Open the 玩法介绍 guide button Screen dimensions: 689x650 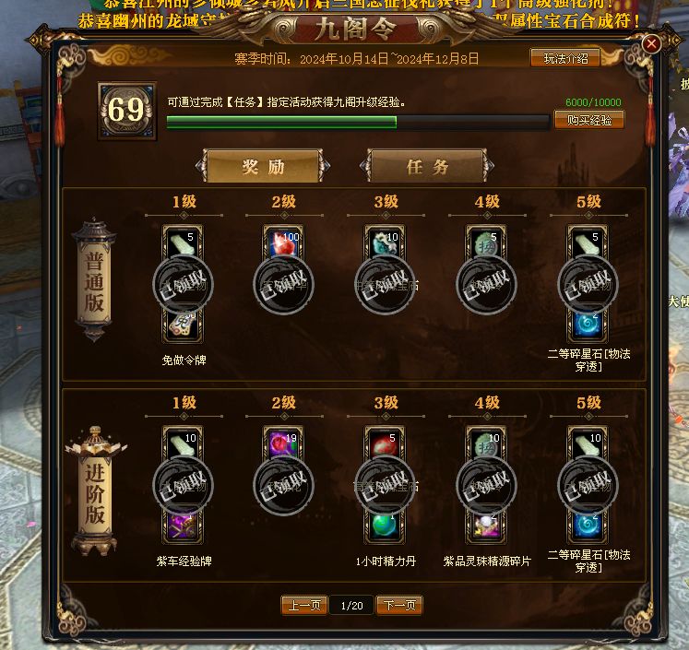565,58
